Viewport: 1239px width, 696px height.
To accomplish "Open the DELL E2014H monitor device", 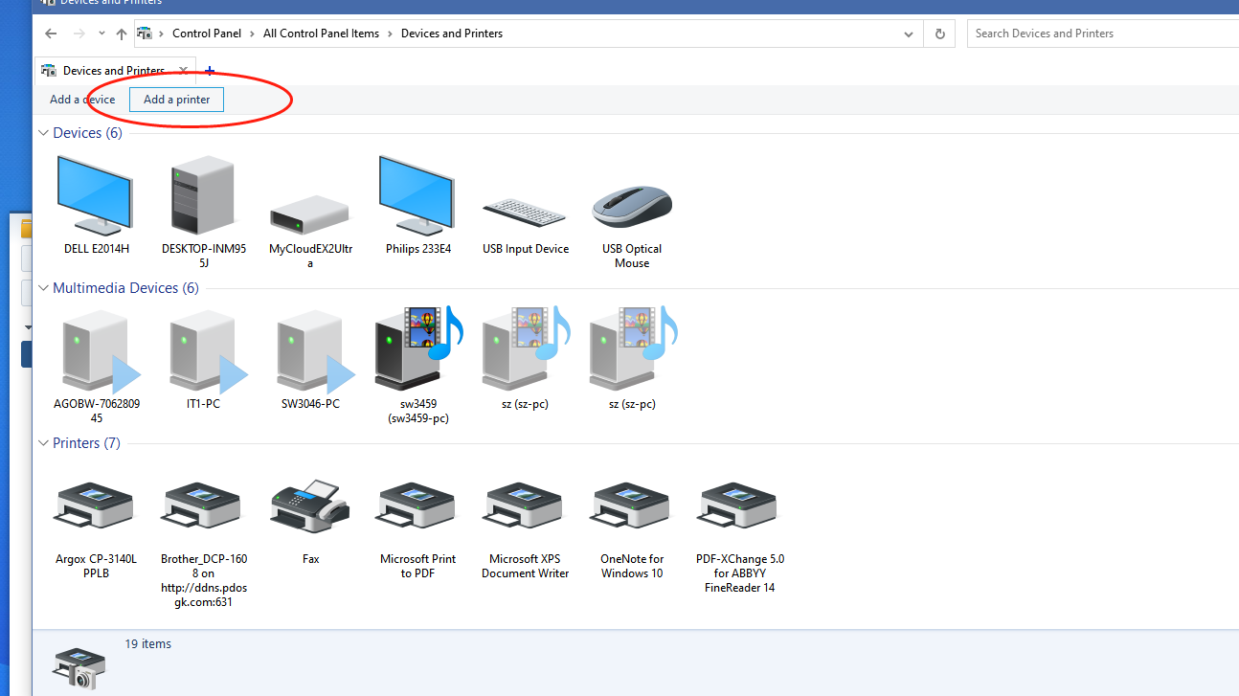I will [96, 195].
